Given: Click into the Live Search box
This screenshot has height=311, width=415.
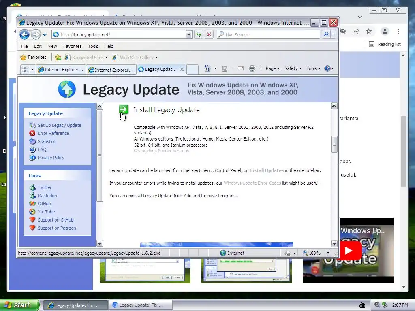Looking at the screenshot, I should [268, 35].
